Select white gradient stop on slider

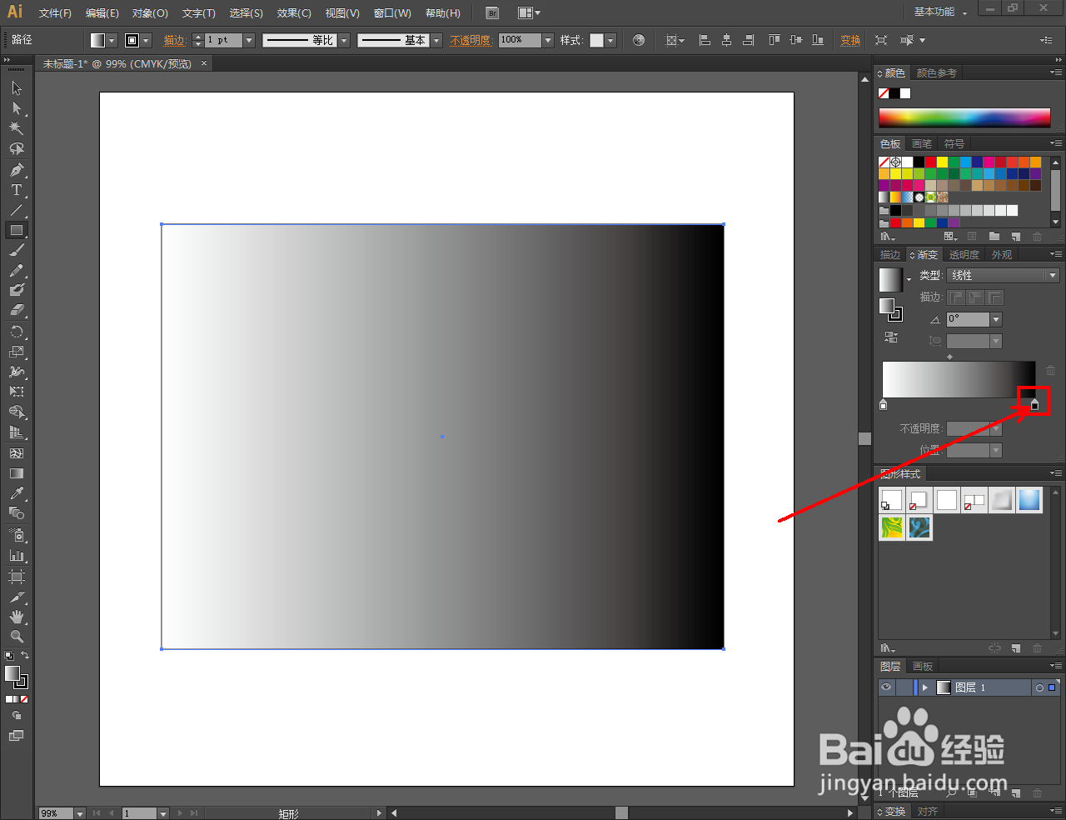(884, 405)
